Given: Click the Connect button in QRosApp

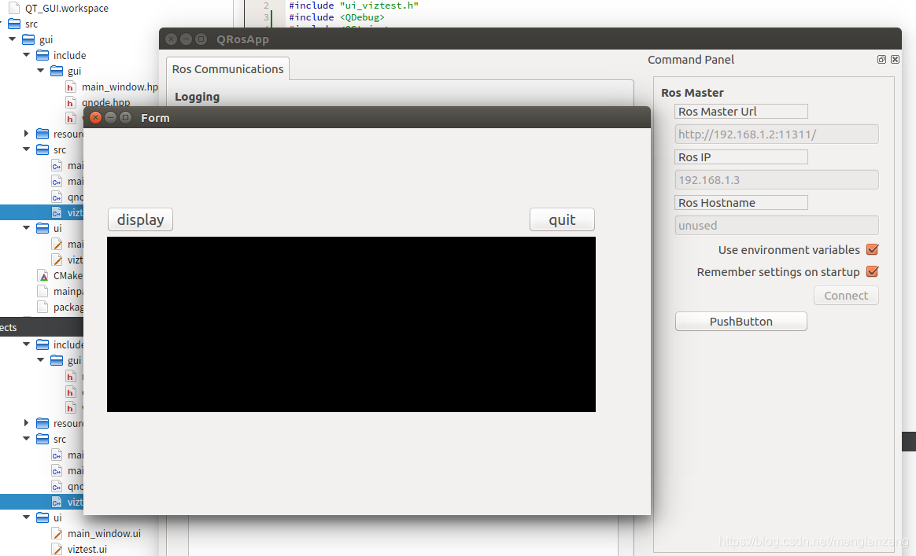Looking at the screenshot, I should pyautogui.click(x=846, y=296).
